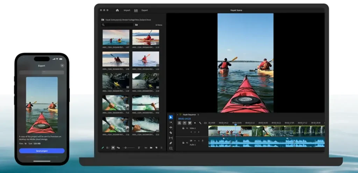Go to the Home screen icon

117,10
